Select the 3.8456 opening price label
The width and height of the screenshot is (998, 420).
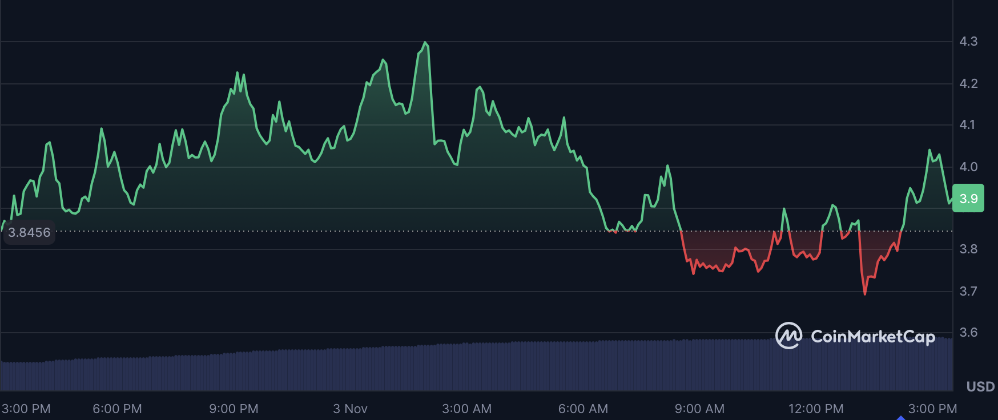point(29,232)
